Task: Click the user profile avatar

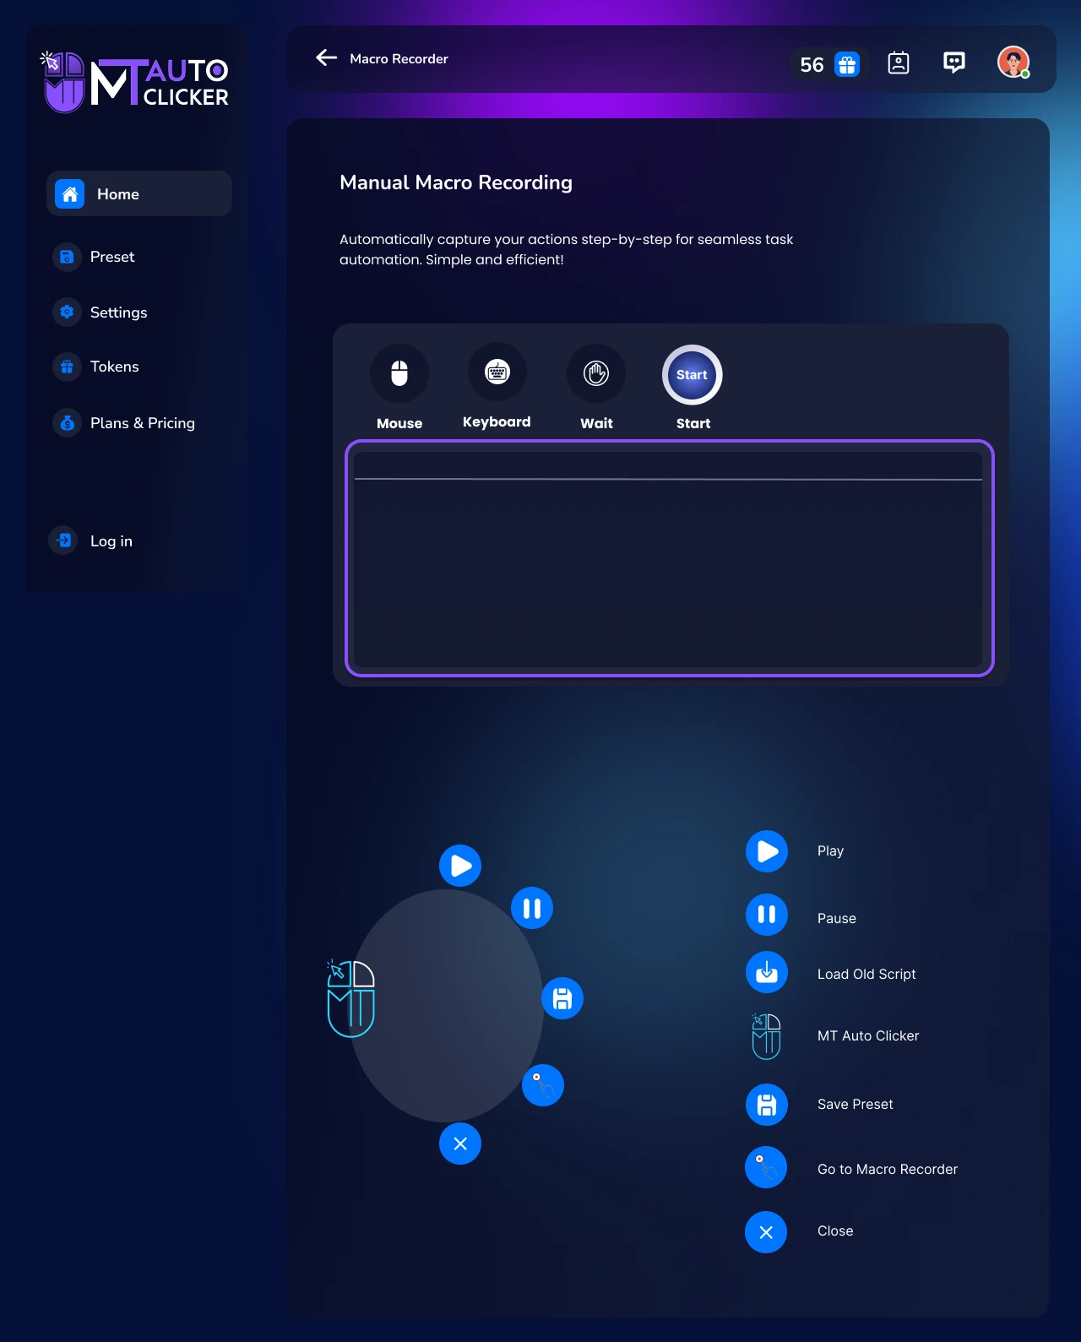Action: pos(1013,62)
